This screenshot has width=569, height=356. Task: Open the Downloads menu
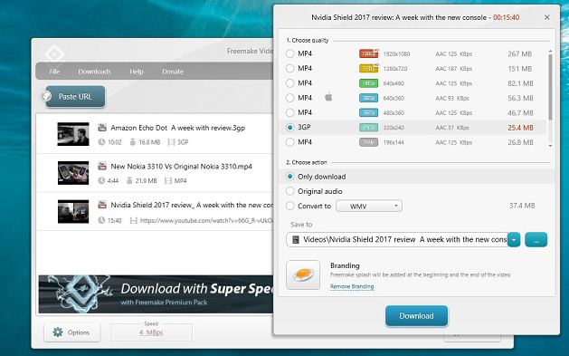(x=95, y=72)
